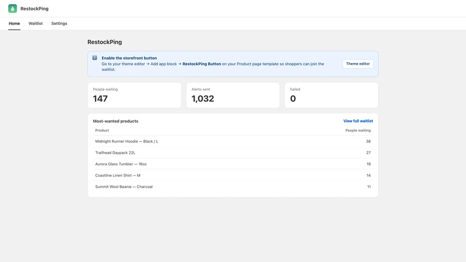Click the Trailhead Daypack 22L row
The image size is (466, 262).
[x=233, y=153]
